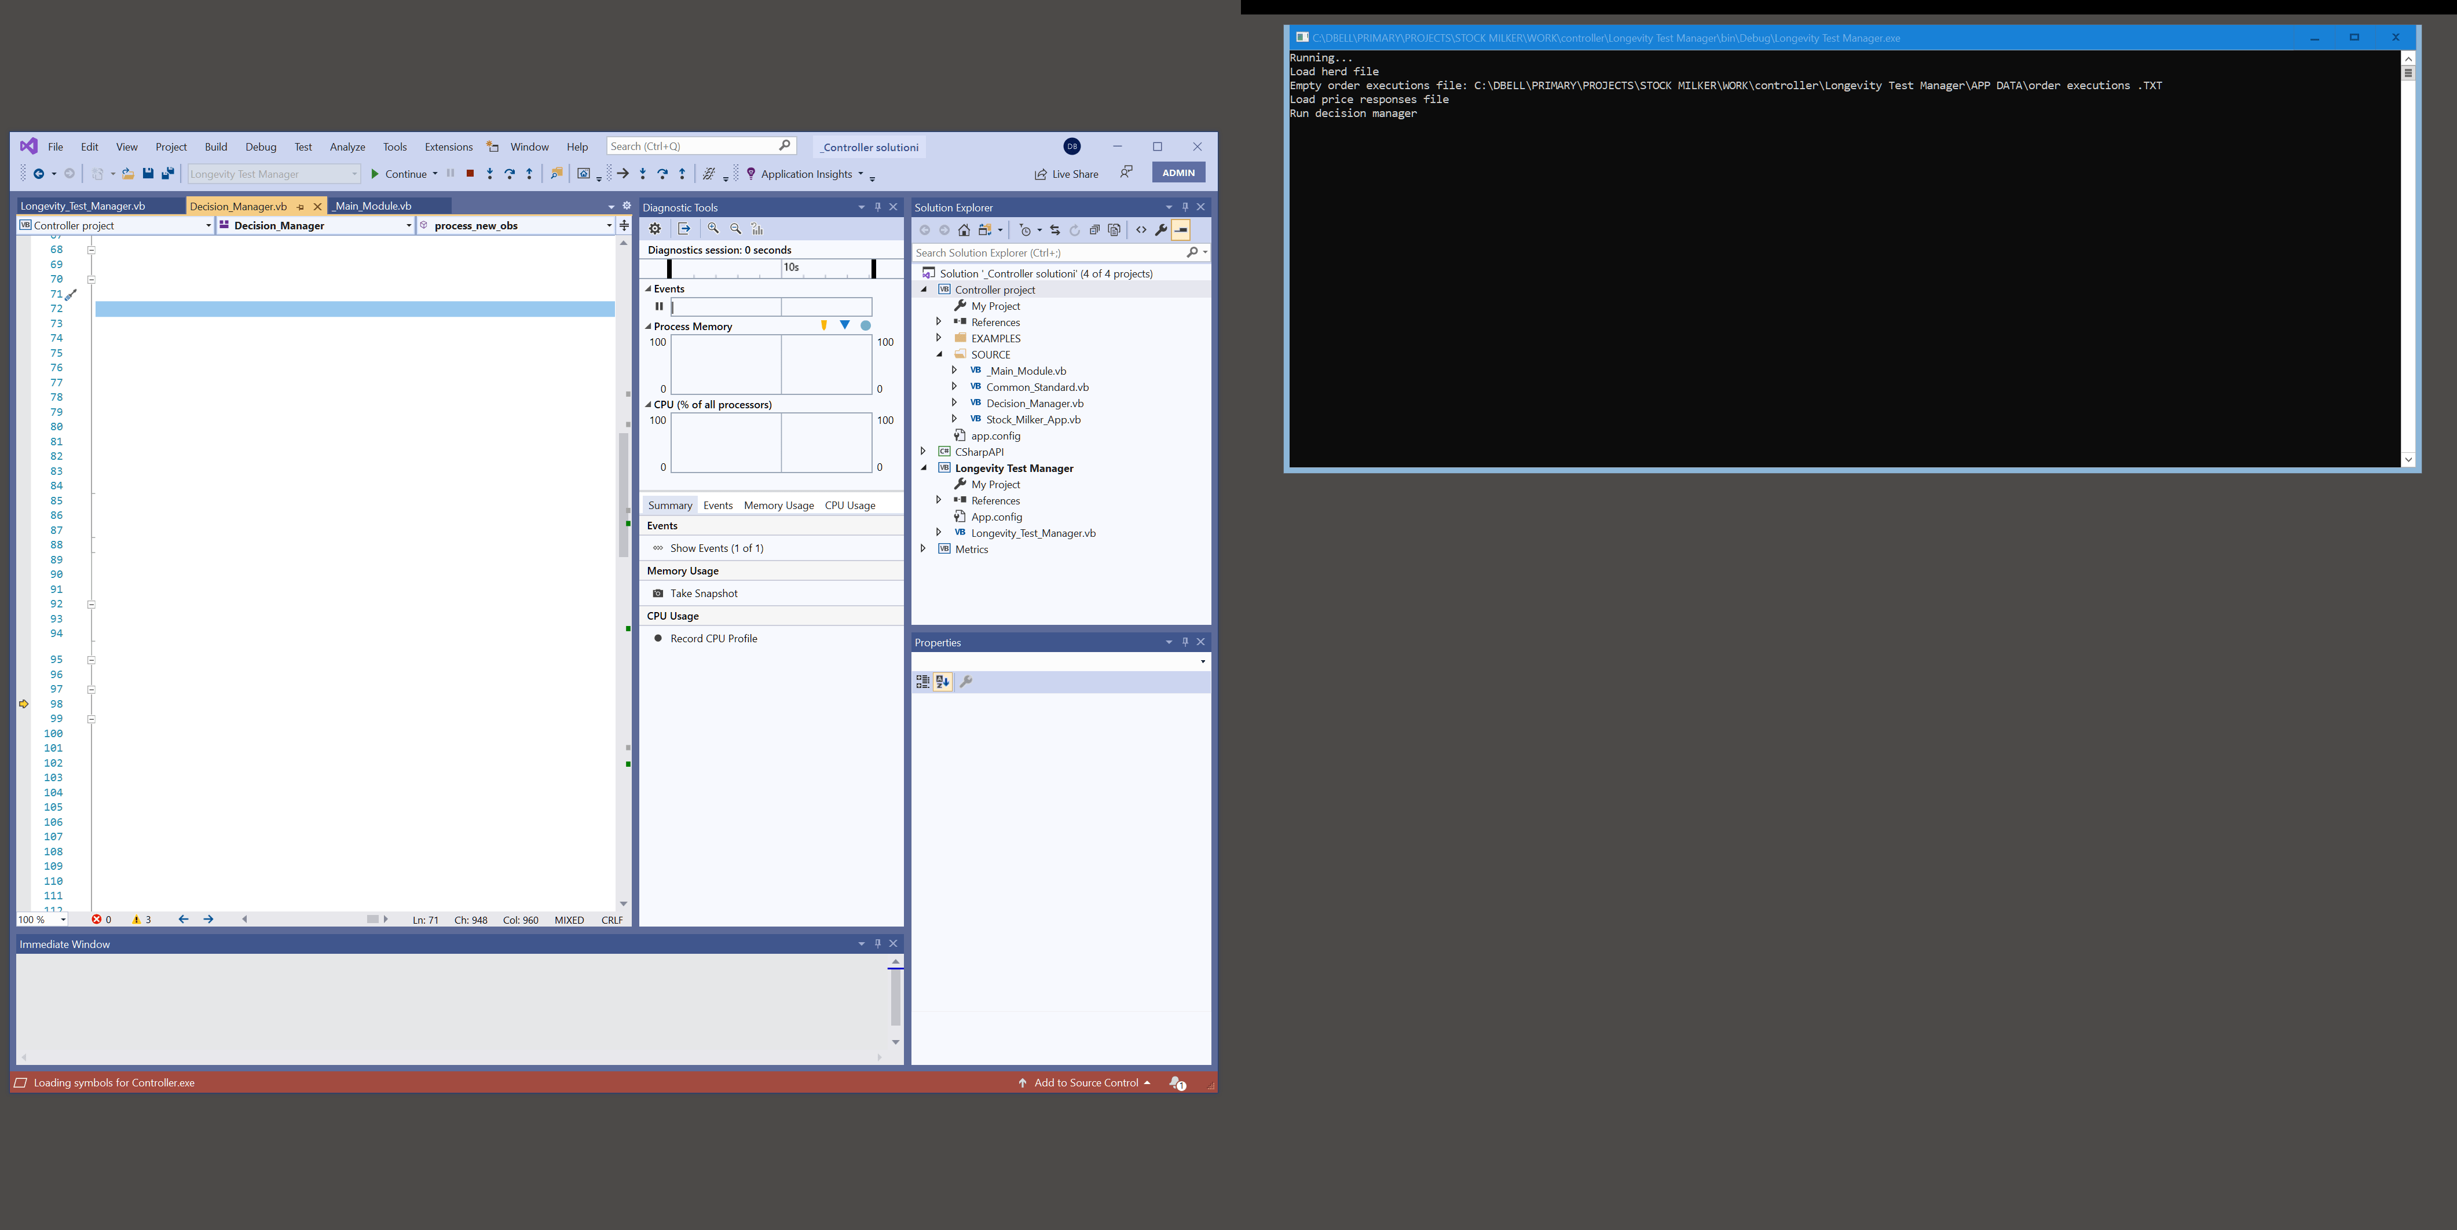Open the editor zoom percentage selector
The height and width of the screenshot is (1230, 2457).
tap(41, 919)
